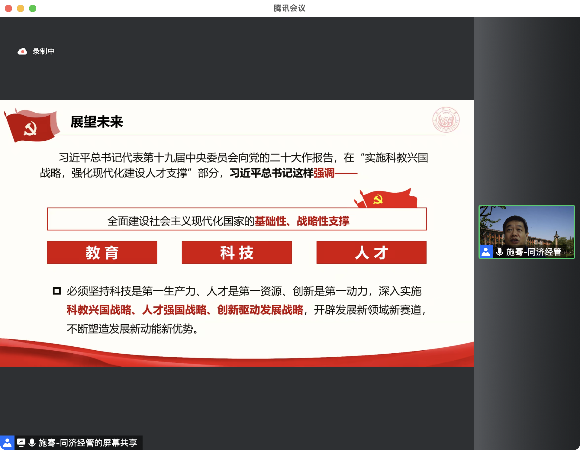This screenshot has width=580, height=450.
Task: Minimize the 腾讯会议 window with yellow button
Action: [21, 8]
